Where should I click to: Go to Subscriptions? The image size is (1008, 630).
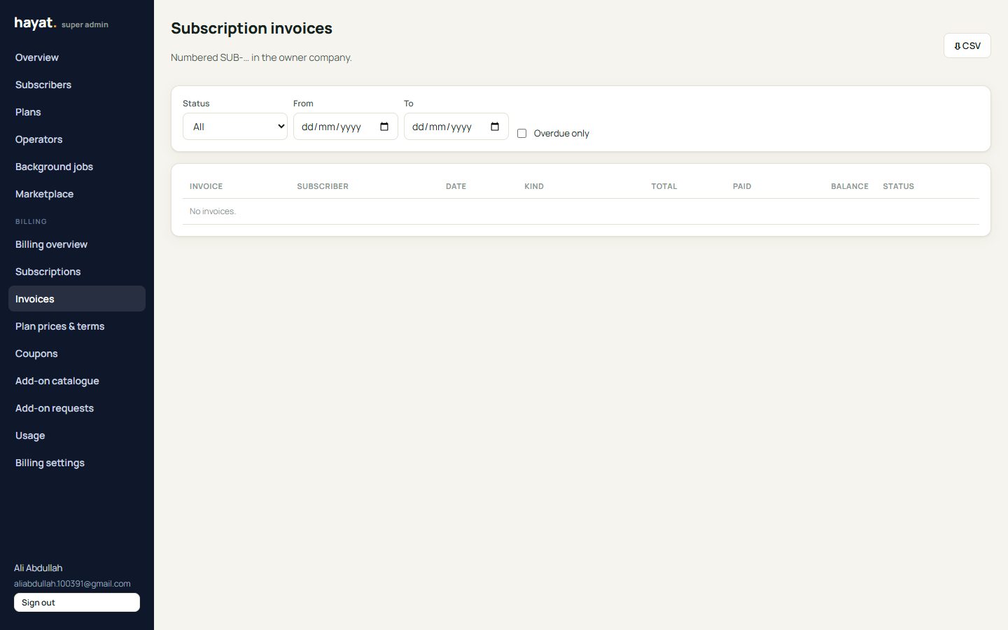[77, 272]
